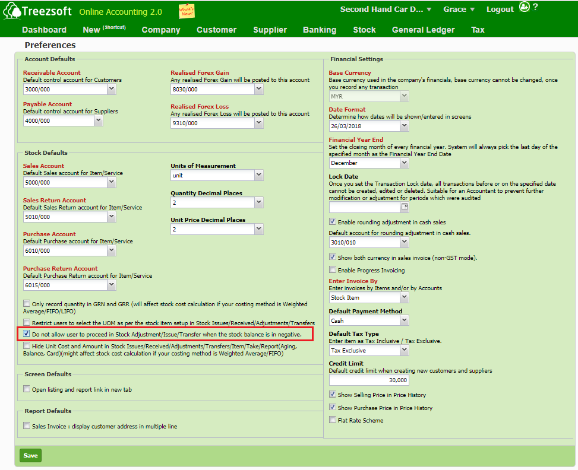Expand the Default Payment Method dropdown
This screenshot has height=470, width=578.
tap(404, 320)
